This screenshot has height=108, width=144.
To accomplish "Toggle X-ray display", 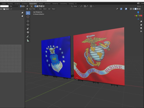I will pyautogui.click(x=131, y=9).
